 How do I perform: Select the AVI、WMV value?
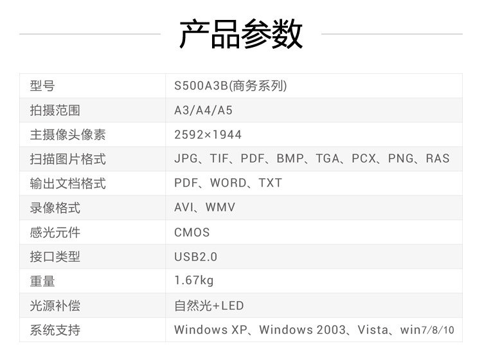tap(204, 208)
